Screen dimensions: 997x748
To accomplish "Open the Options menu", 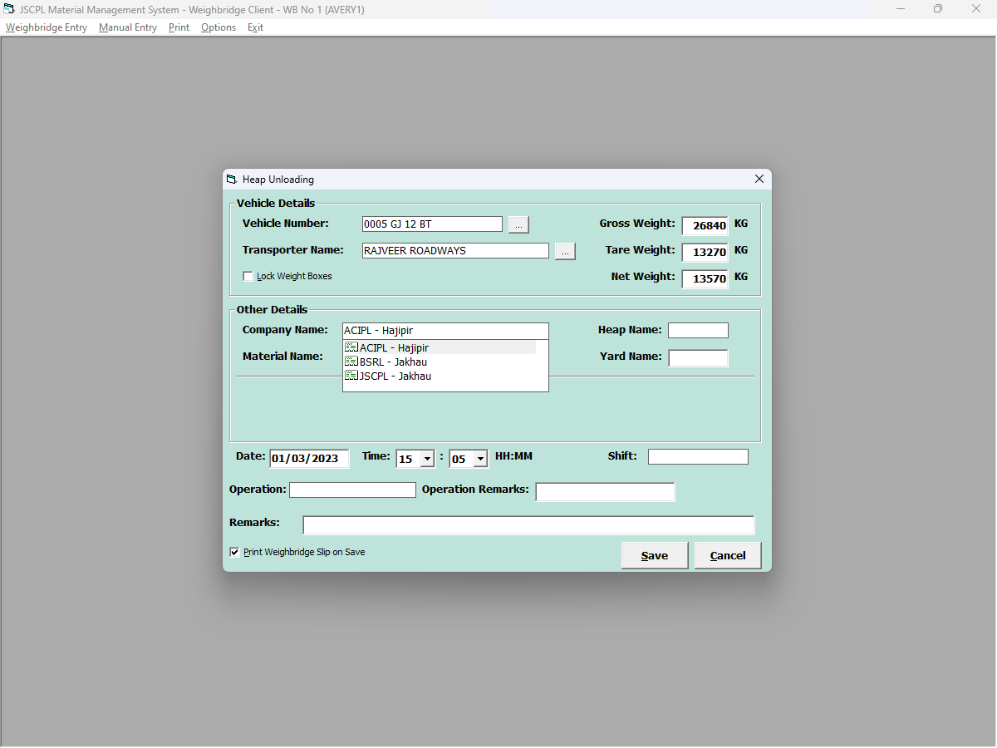I will tap(218, 27).
